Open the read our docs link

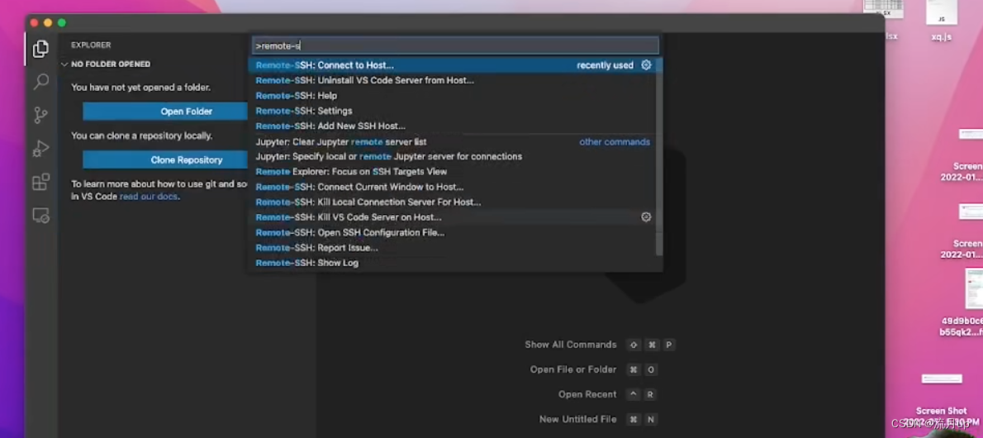[149, 197]
